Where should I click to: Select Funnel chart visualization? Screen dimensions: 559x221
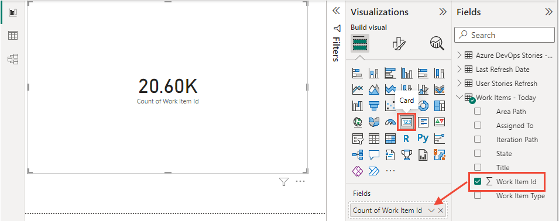(373, 106)
